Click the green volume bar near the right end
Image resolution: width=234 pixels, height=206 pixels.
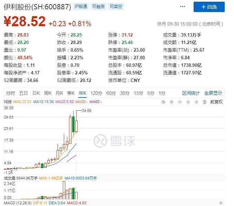[x=73, y=194]
